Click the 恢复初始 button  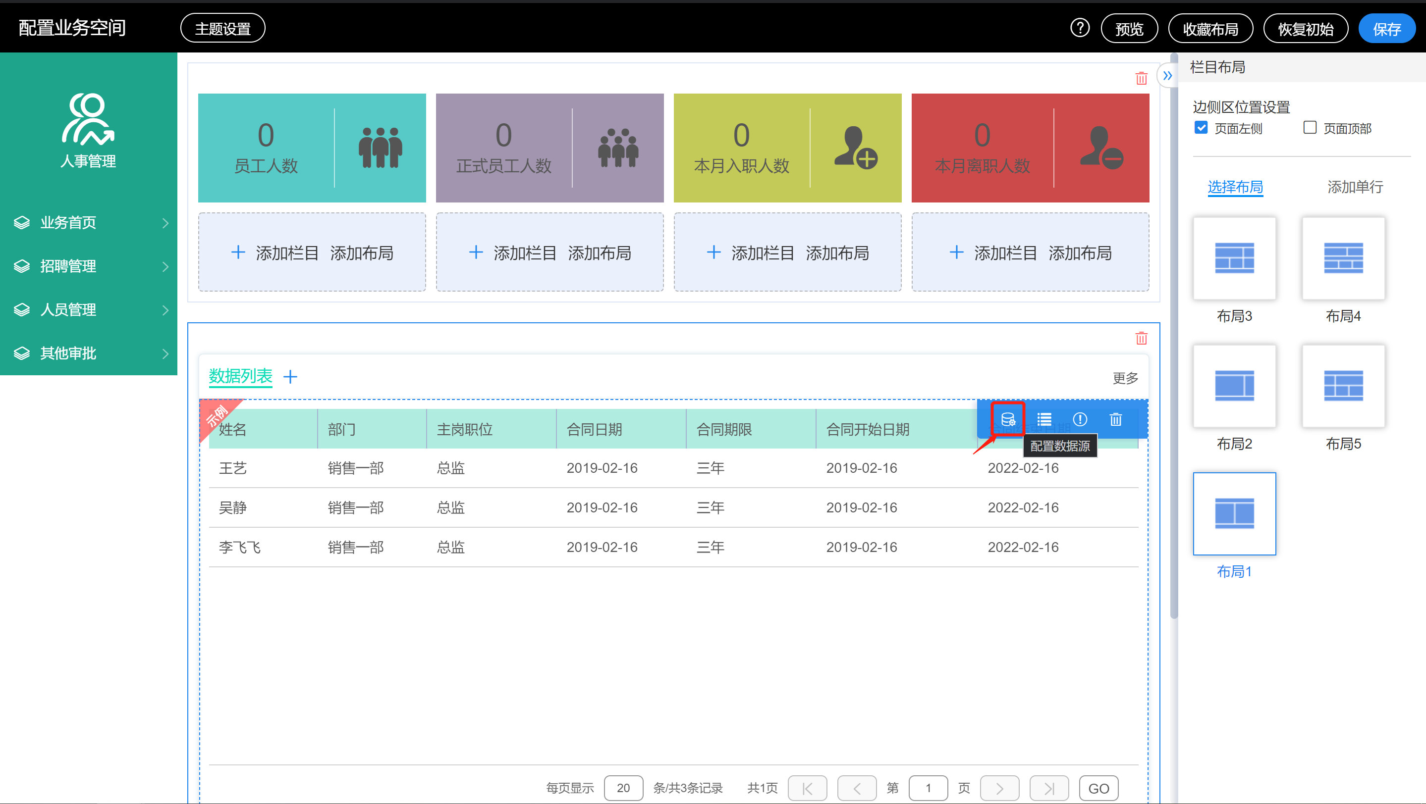(x=1305, y=28)
